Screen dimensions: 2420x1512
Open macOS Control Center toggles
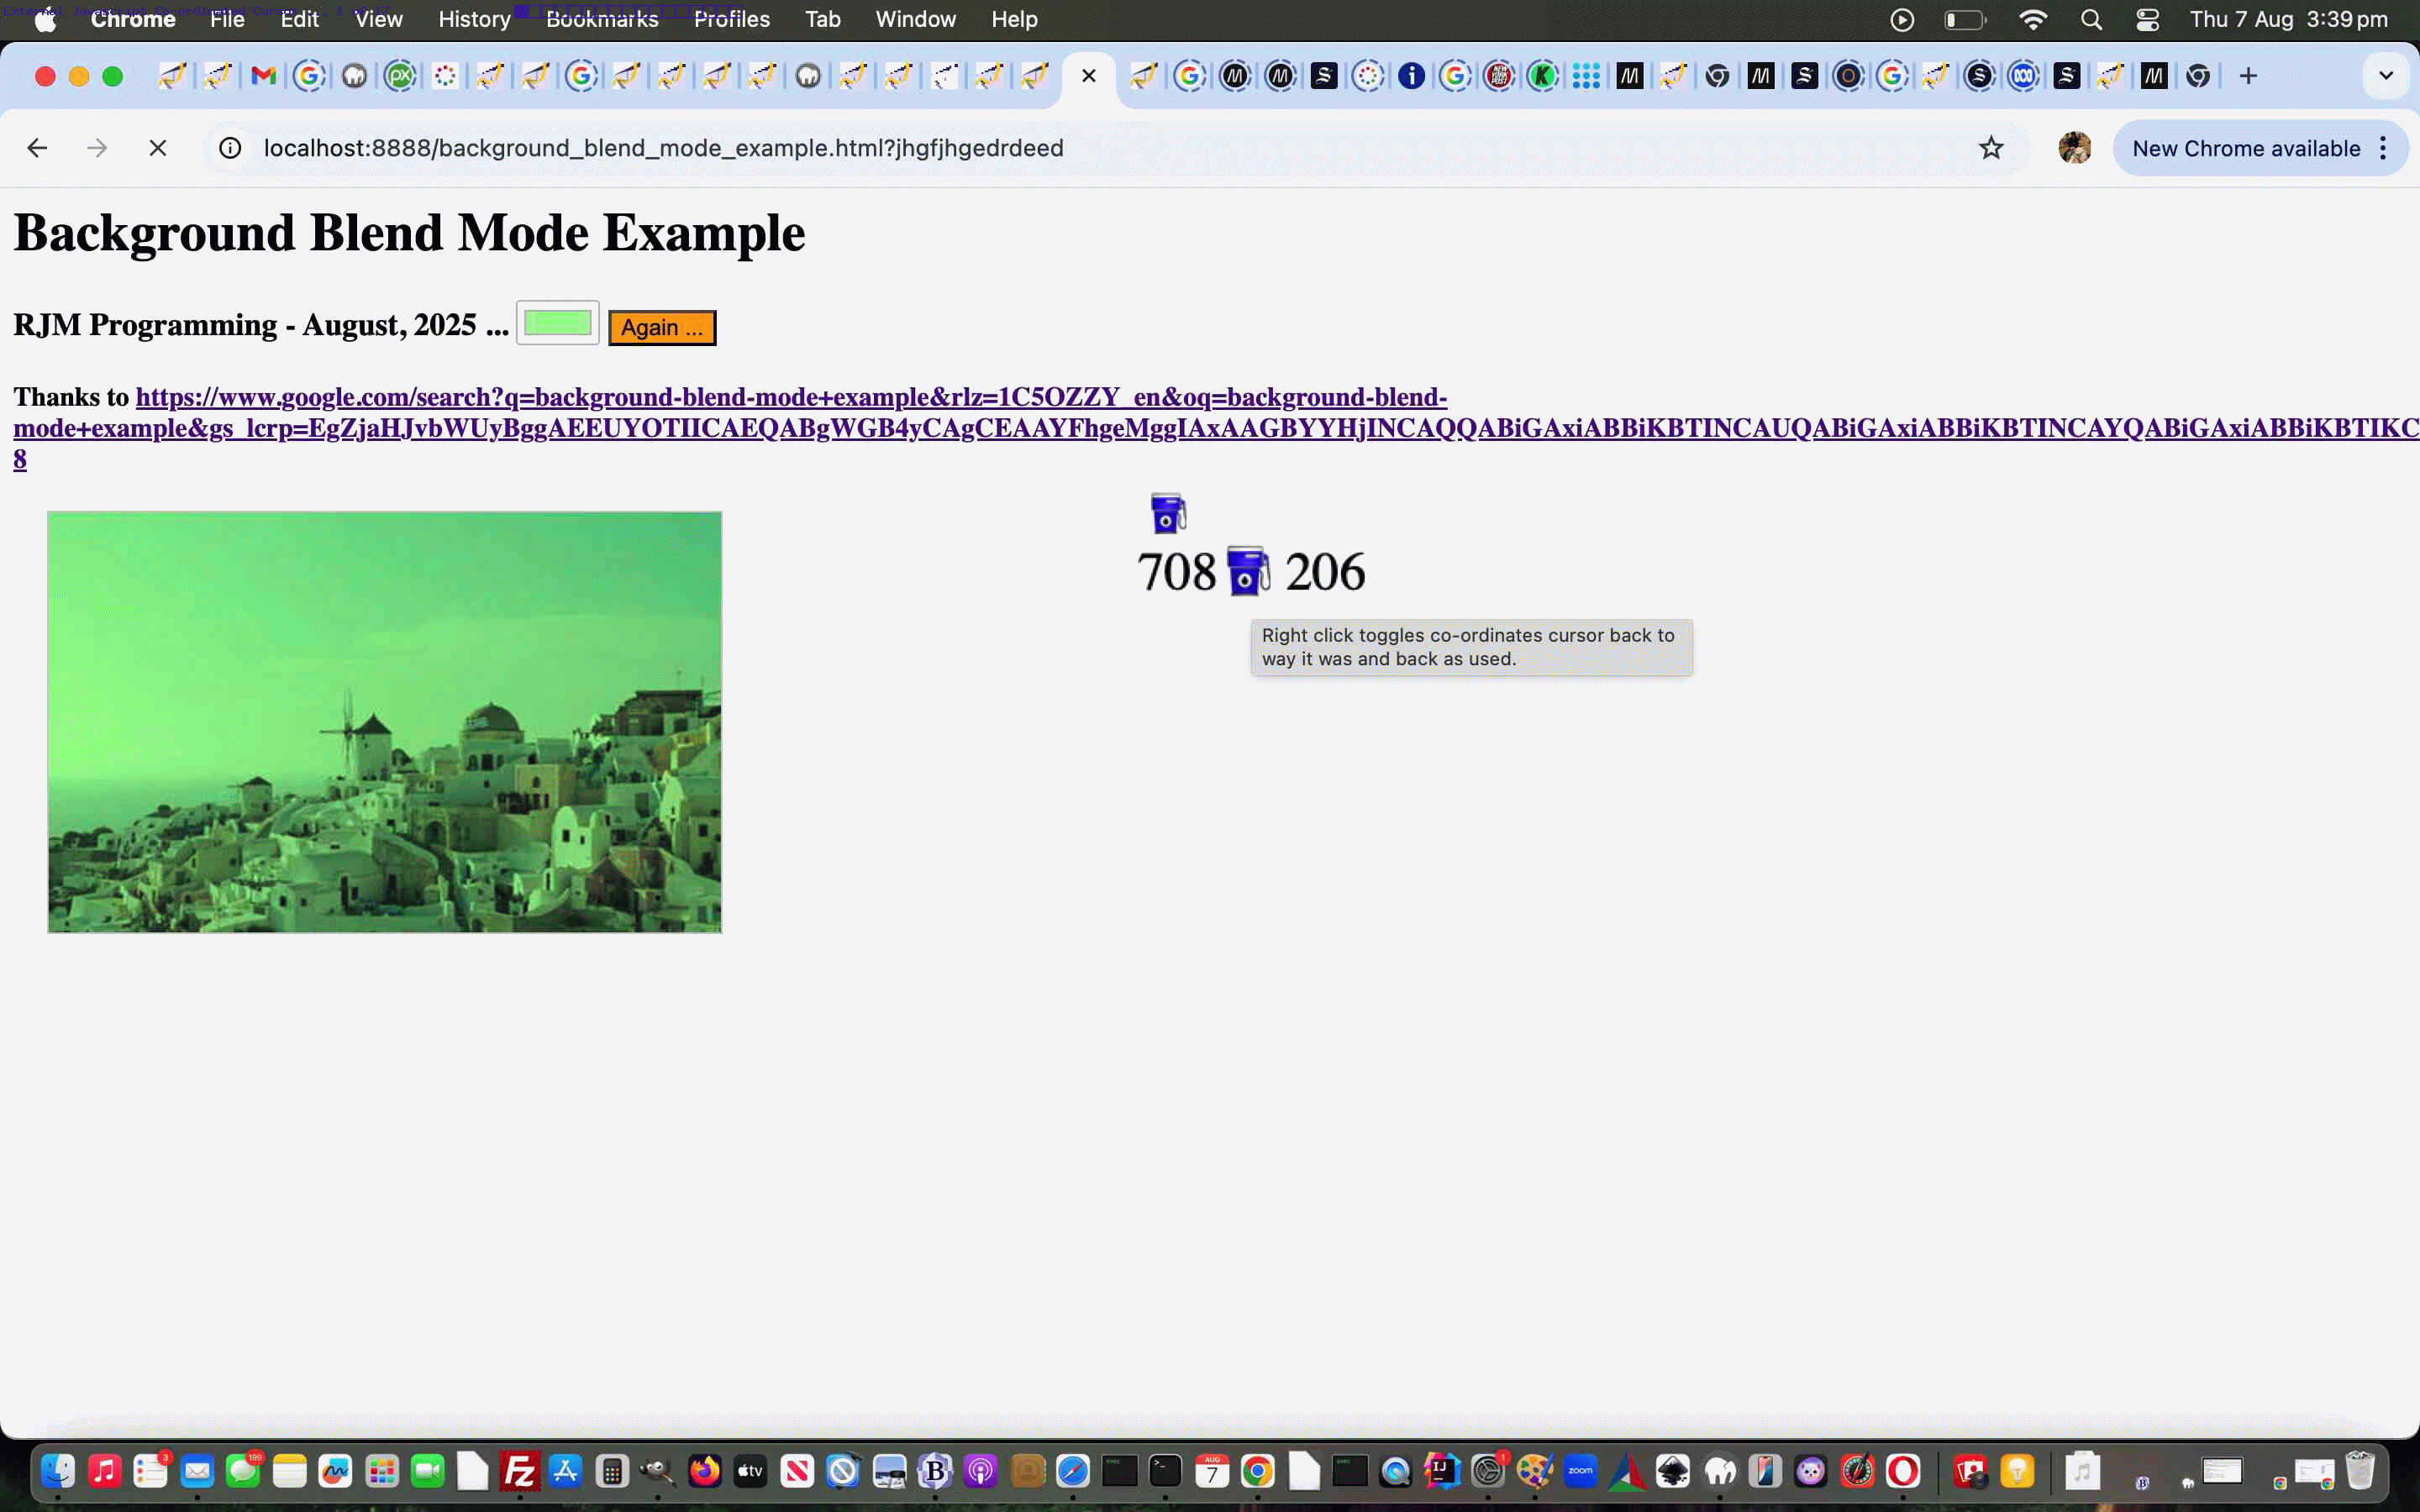2146,20
